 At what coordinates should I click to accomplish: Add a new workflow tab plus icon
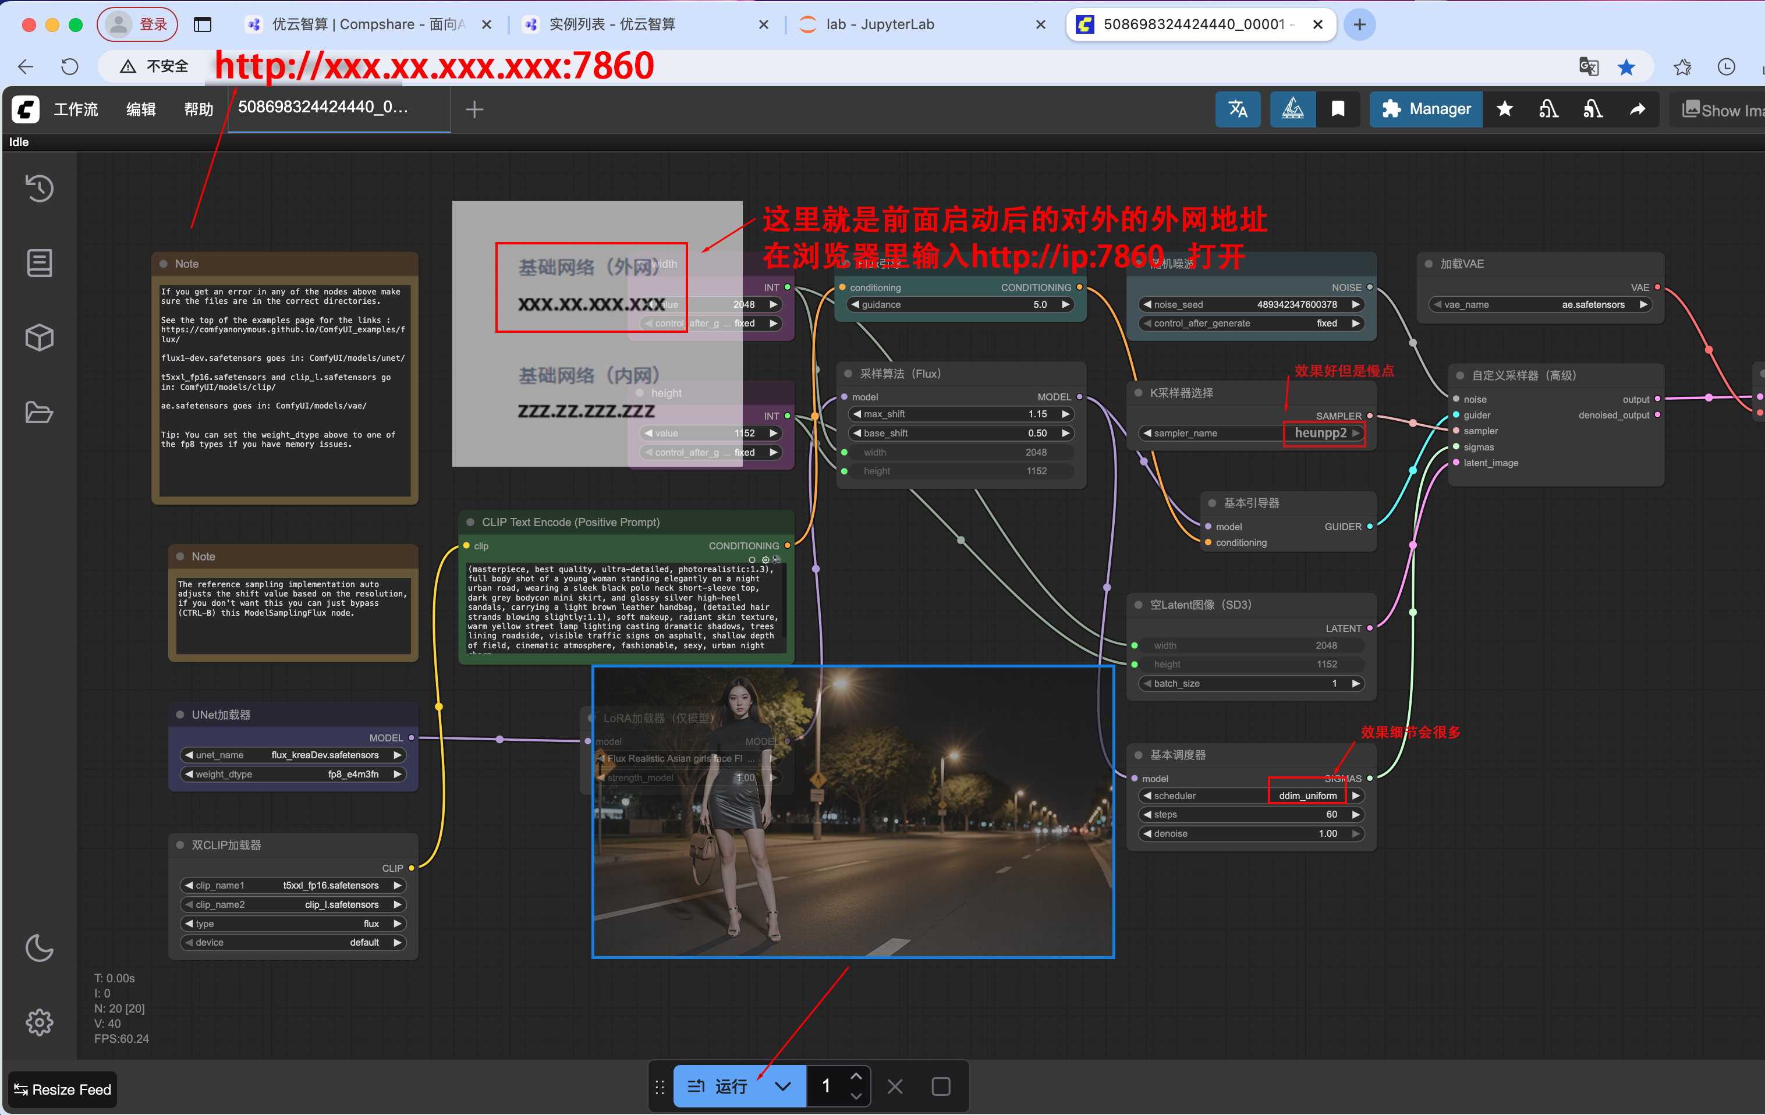coord(474,110)
